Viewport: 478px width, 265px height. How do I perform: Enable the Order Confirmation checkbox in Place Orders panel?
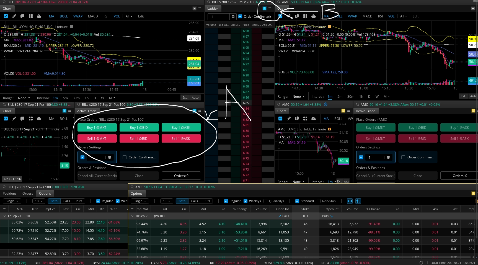click(x=125, y=157)
